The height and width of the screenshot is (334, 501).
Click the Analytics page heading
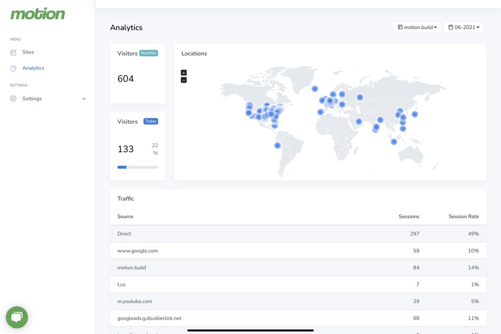[x=127, y=28]
